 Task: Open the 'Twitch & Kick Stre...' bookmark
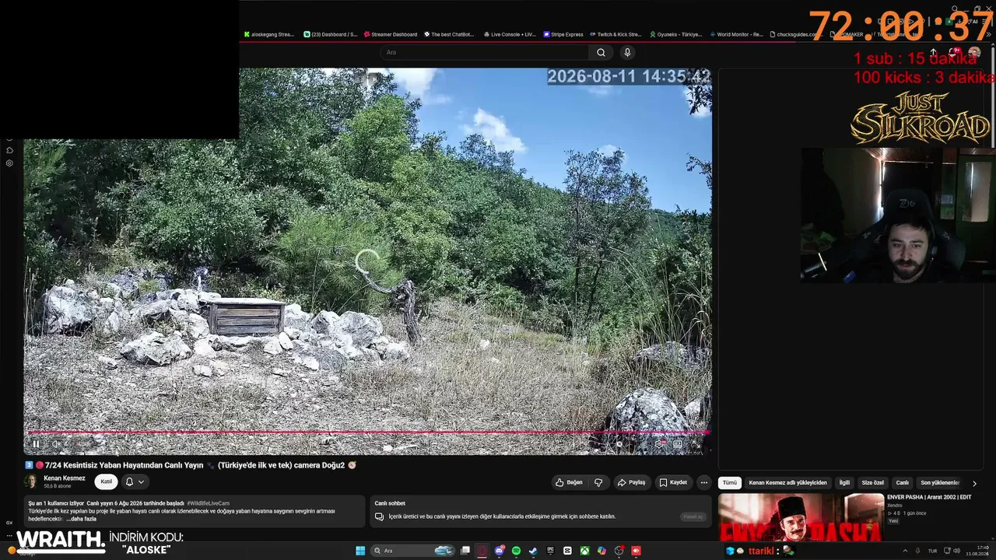pyautogui.click(x=616, y=34)
